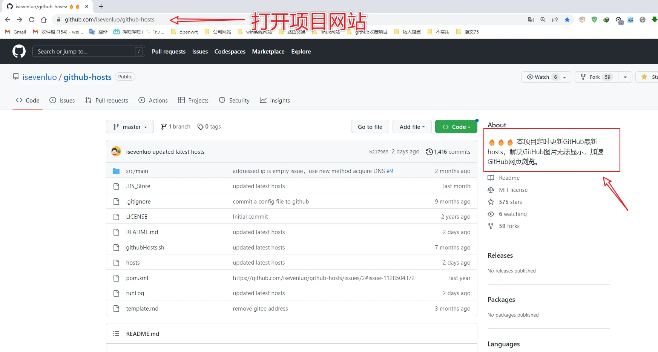Click issue #9 link in src/main commit
The width and height of the screenshot is (658, 352).
point(390,171)
